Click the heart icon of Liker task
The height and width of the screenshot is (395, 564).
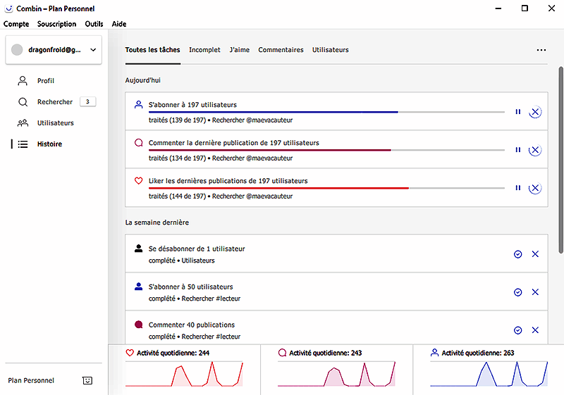138,181
